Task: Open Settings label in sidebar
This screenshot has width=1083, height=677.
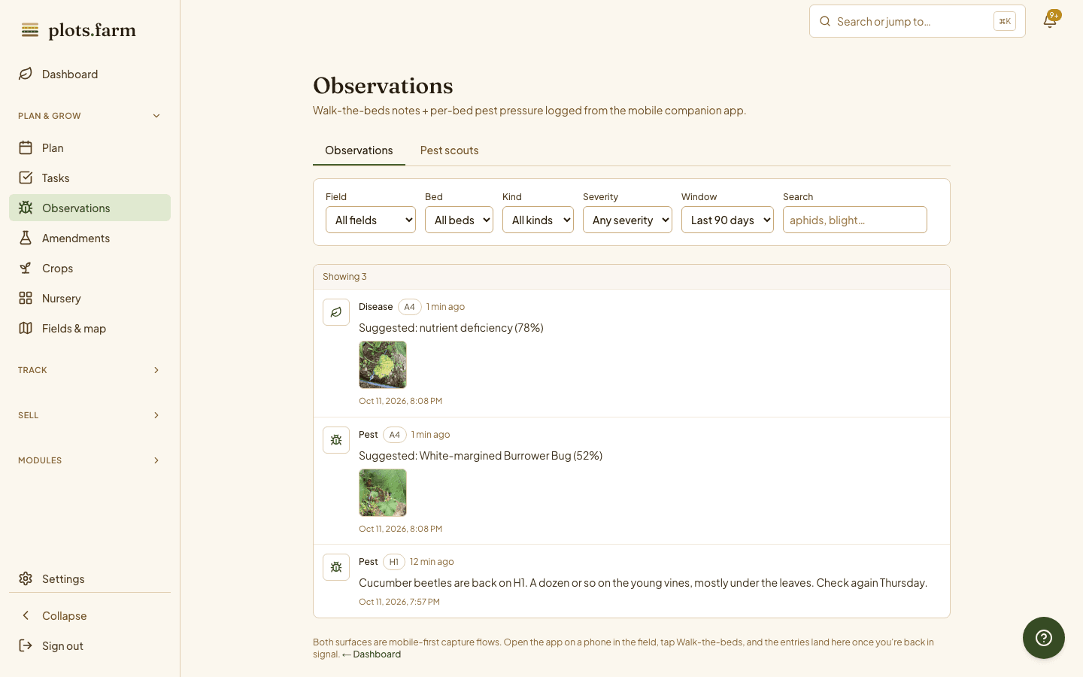Action: (63, 578)
